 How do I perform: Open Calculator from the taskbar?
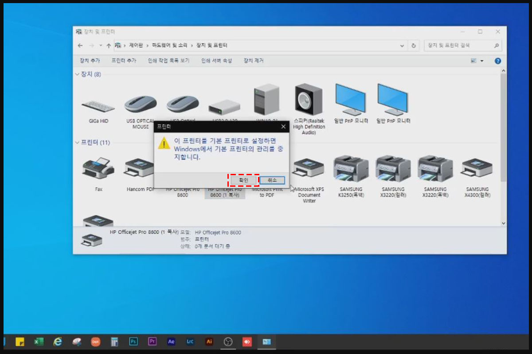coord(114,342)
